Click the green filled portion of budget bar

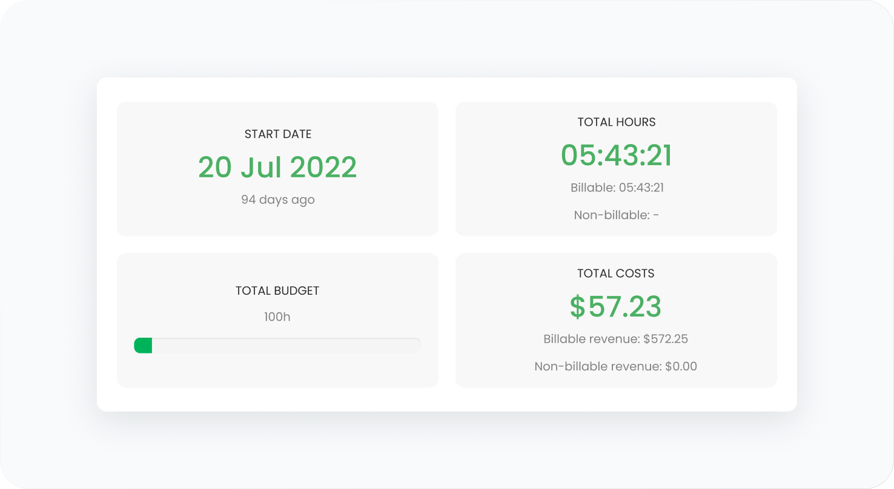(143, 346)
